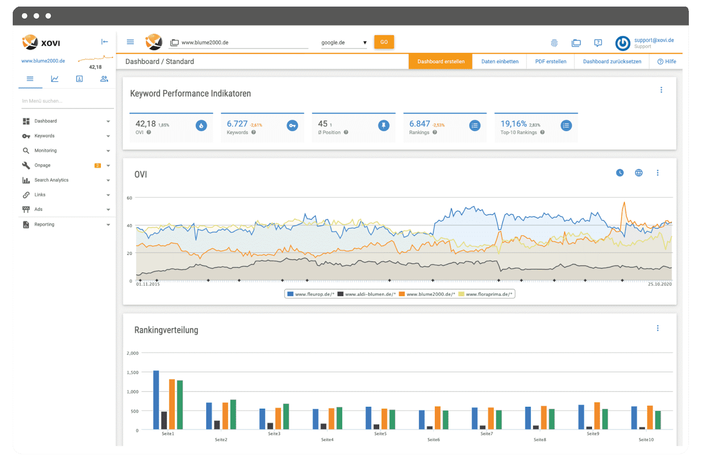702x468 pixels.
Task: Select the sidebar list menu tab icon
Action: click(30, 79)
